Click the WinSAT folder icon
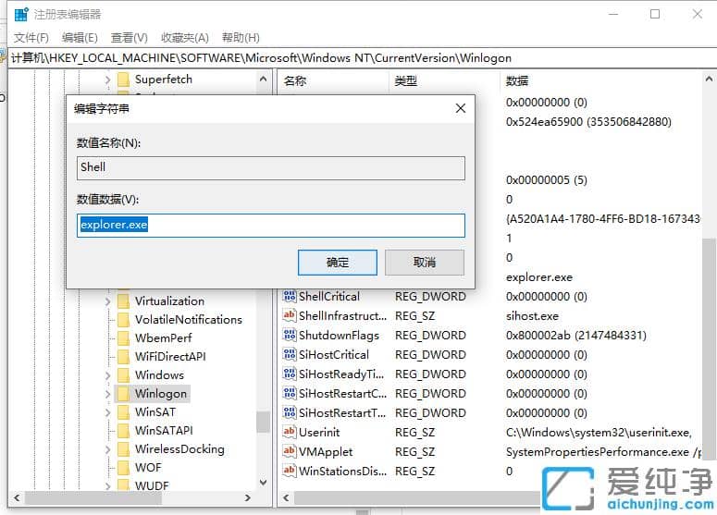This screenshot has width=717, height=515. click(123, 412)
